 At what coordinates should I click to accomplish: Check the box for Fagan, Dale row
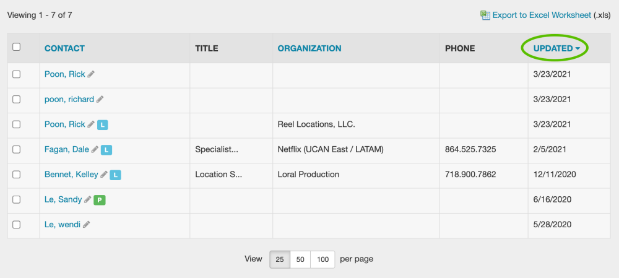17,149
